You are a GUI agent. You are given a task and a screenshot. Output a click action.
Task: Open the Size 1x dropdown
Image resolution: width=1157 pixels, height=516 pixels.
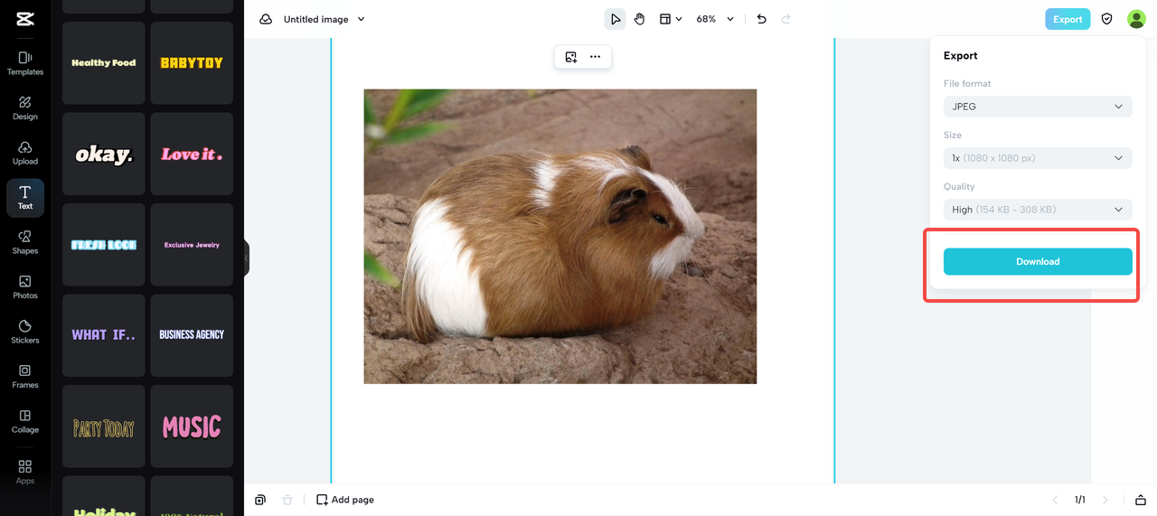[1038, 158]
